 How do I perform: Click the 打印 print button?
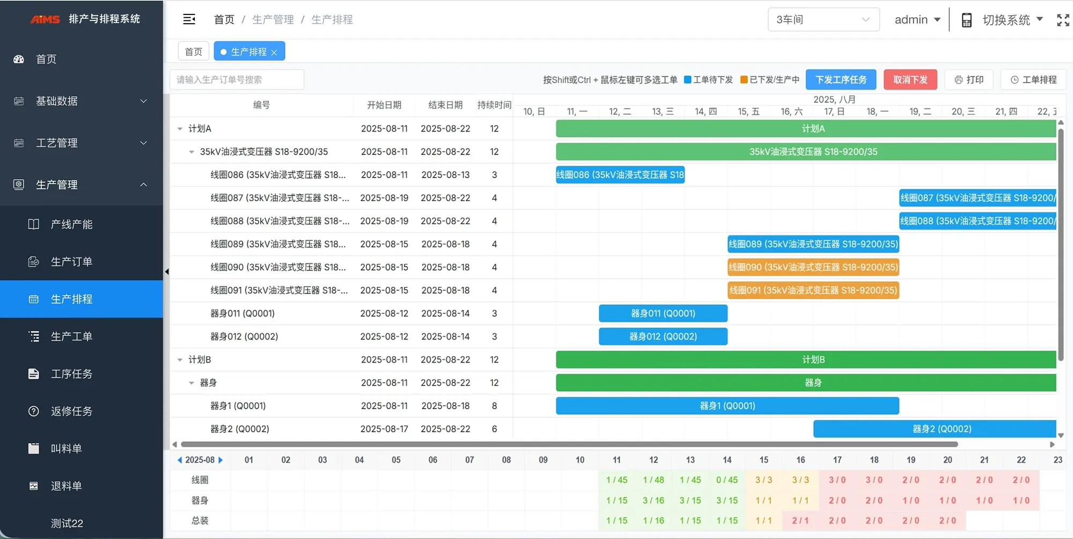(x=969, y=79)
